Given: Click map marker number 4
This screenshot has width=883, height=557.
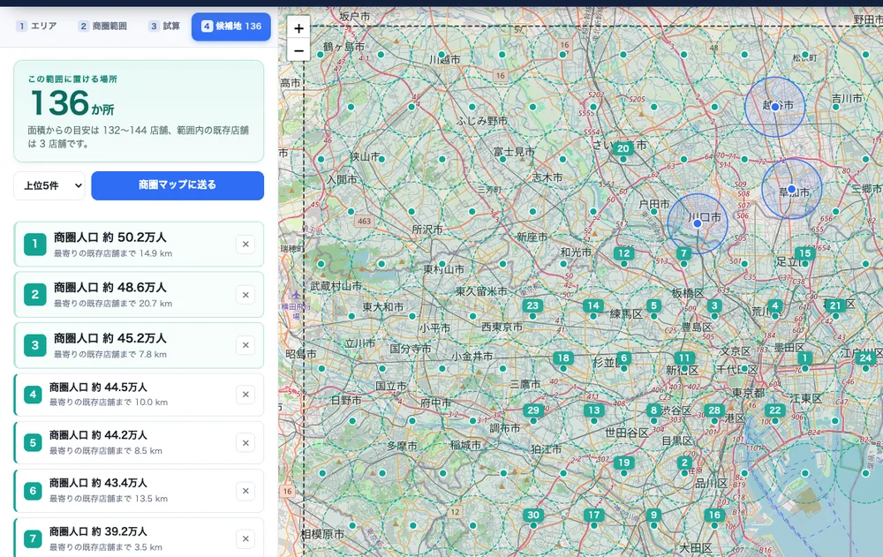Looking at the screenshot, I should [775, 305].
